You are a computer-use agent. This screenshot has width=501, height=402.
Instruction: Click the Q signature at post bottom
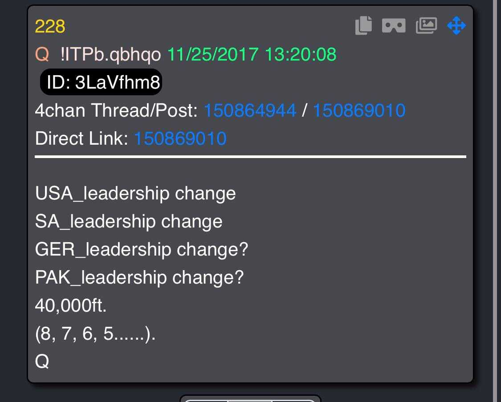pos(42,362)
